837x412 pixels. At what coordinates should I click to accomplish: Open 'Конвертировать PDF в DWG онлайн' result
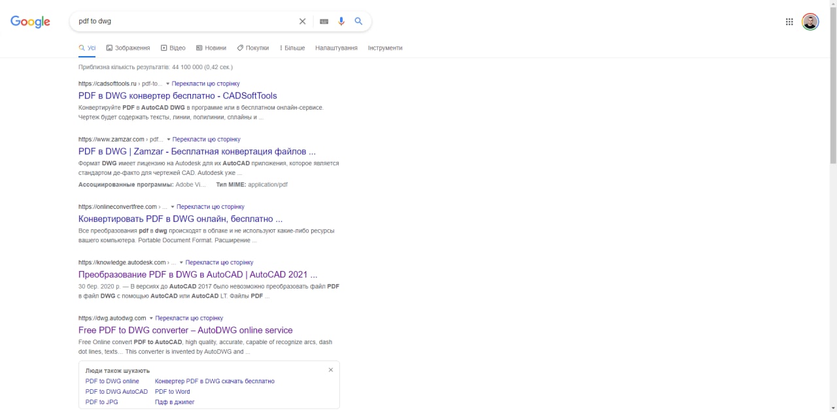[180, 219]
